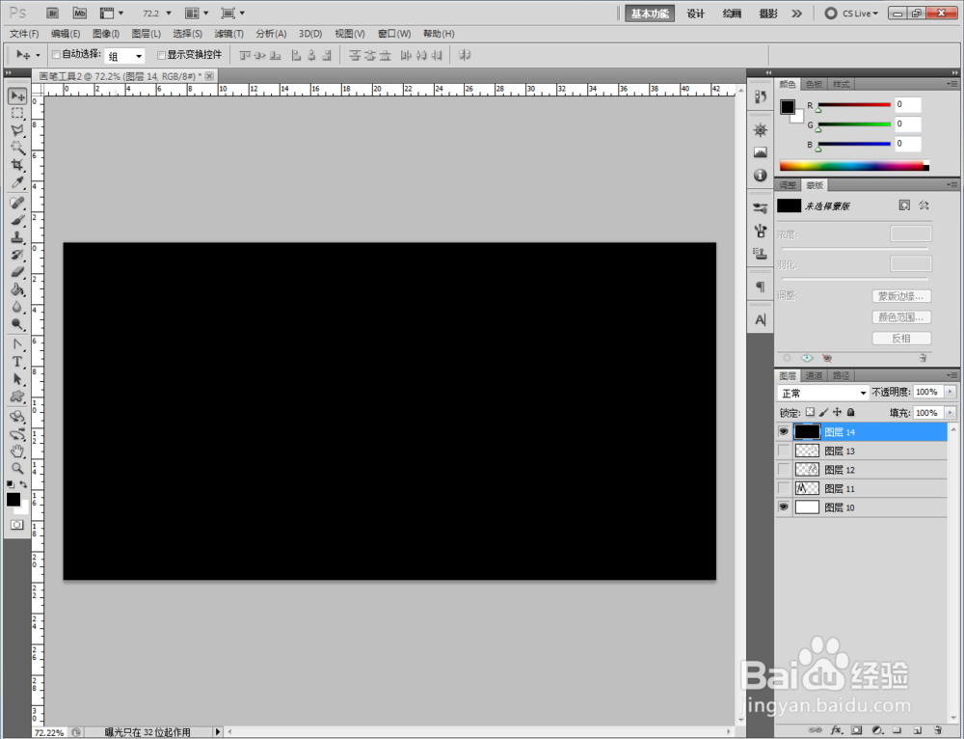Viewport: 964px width, 739px height.
Task: Launch Adobe Bridge from the top bar
Action: (52, 13)
